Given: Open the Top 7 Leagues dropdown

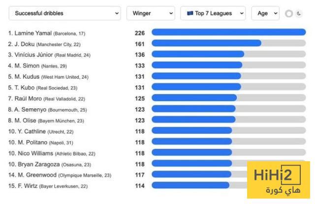Looking at the screenshot, I should coord(213,13).
